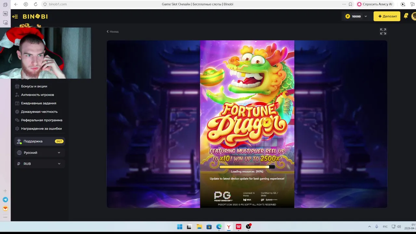Open more options at bottom of browser sidebar
The height and width of the screenshot is (234, 416).
click(5, 217)
